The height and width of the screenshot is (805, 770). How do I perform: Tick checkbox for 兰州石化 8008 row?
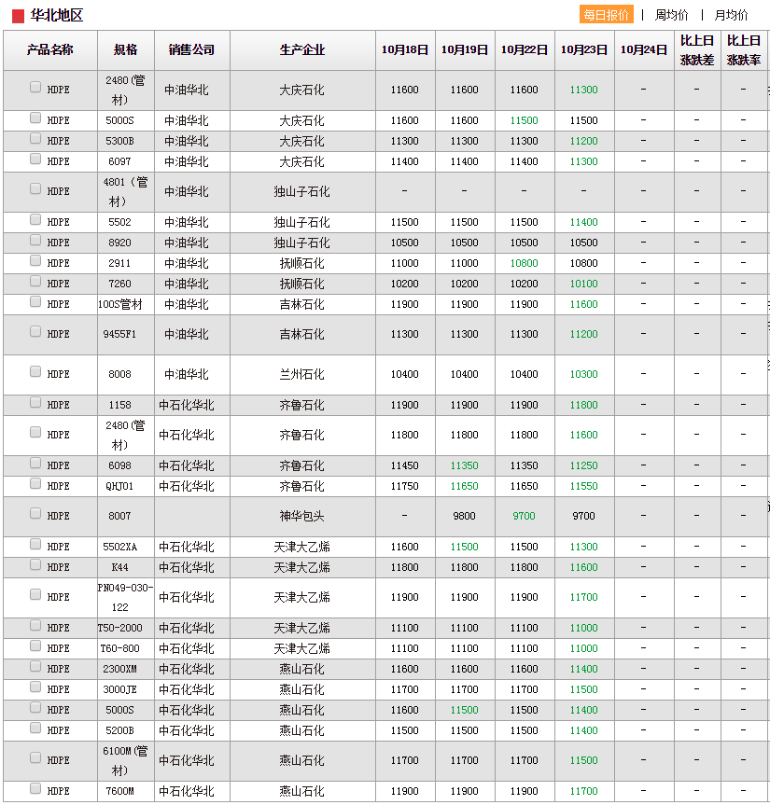point(35,371)
